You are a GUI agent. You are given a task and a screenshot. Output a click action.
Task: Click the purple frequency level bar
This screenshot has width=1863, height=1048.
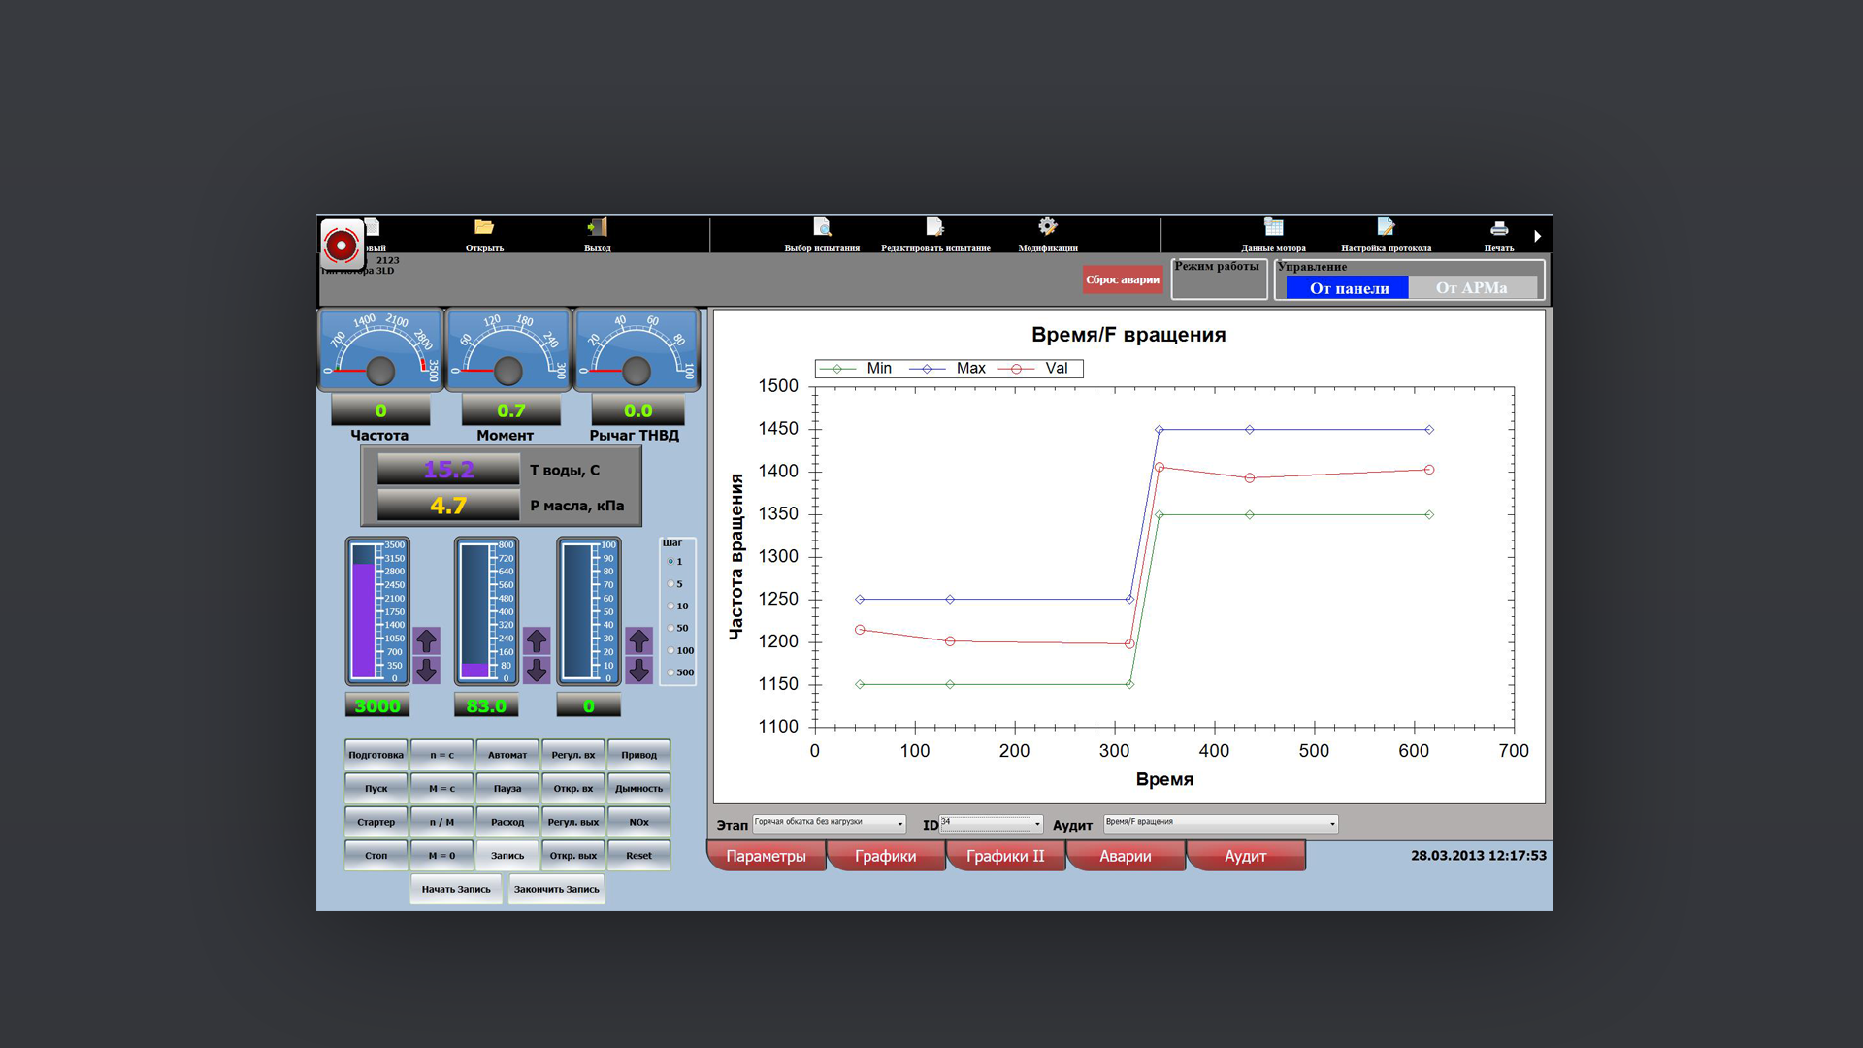pyautogui.click(x=364, y=621)
